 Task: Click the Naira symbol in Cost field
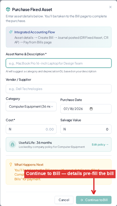click(10, 129)
